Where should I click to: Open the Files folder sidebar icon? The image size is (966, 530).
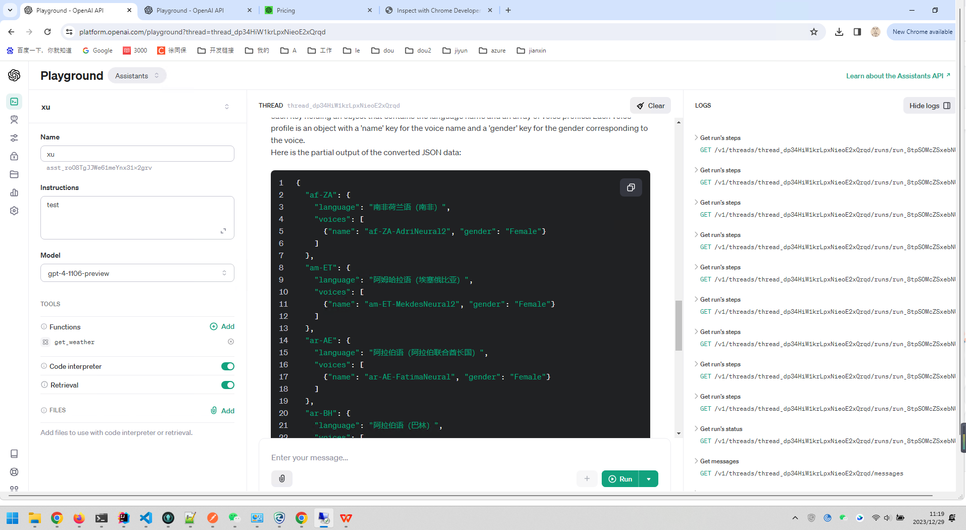(14, 174)
